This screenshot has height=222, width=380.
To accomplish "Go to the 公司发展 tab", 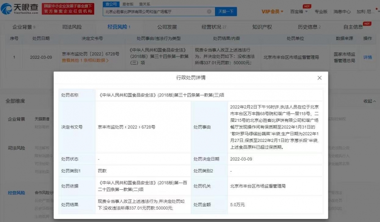I will 167,27.
